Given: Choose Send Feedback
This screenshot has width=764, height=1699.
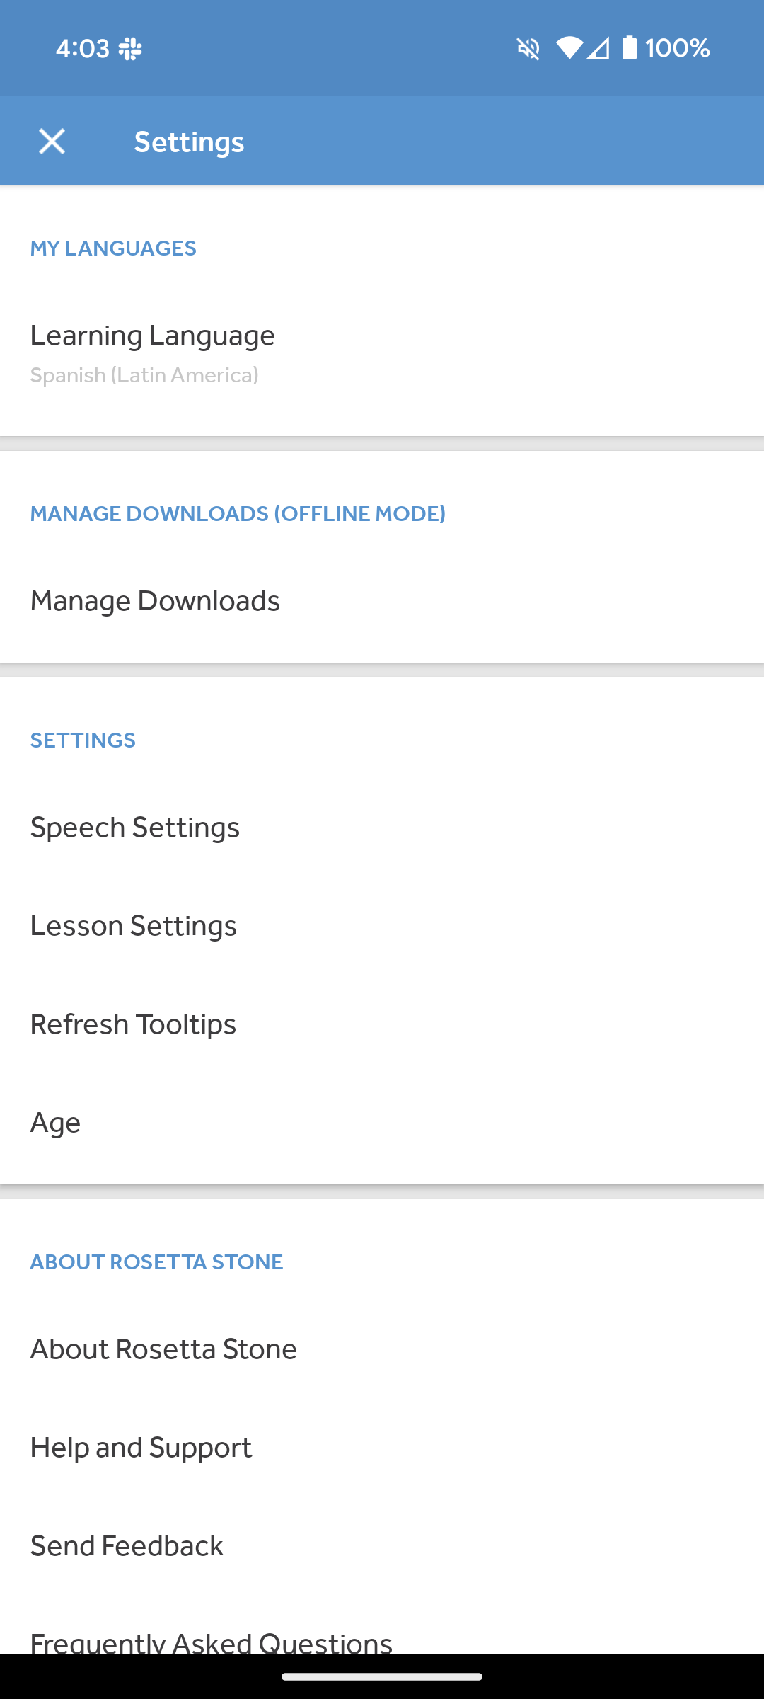Looking at the screenshot, I should [x=382, y=1546].
